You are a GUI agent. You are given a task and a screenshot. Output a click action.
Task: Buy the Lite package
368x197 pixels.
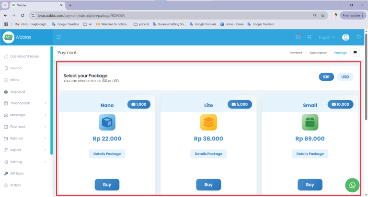208,185
